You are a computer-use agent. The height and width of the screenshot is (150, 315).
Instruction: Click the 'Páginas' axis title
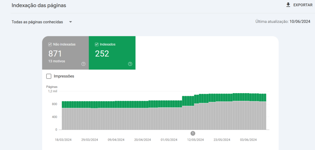52,87
